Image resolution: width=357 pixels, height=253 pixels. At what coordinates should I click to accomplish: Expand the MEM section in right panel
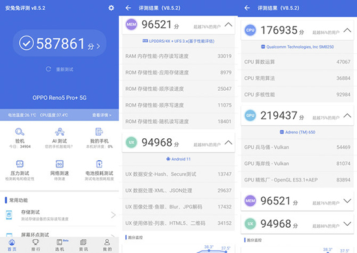[347, 201]
